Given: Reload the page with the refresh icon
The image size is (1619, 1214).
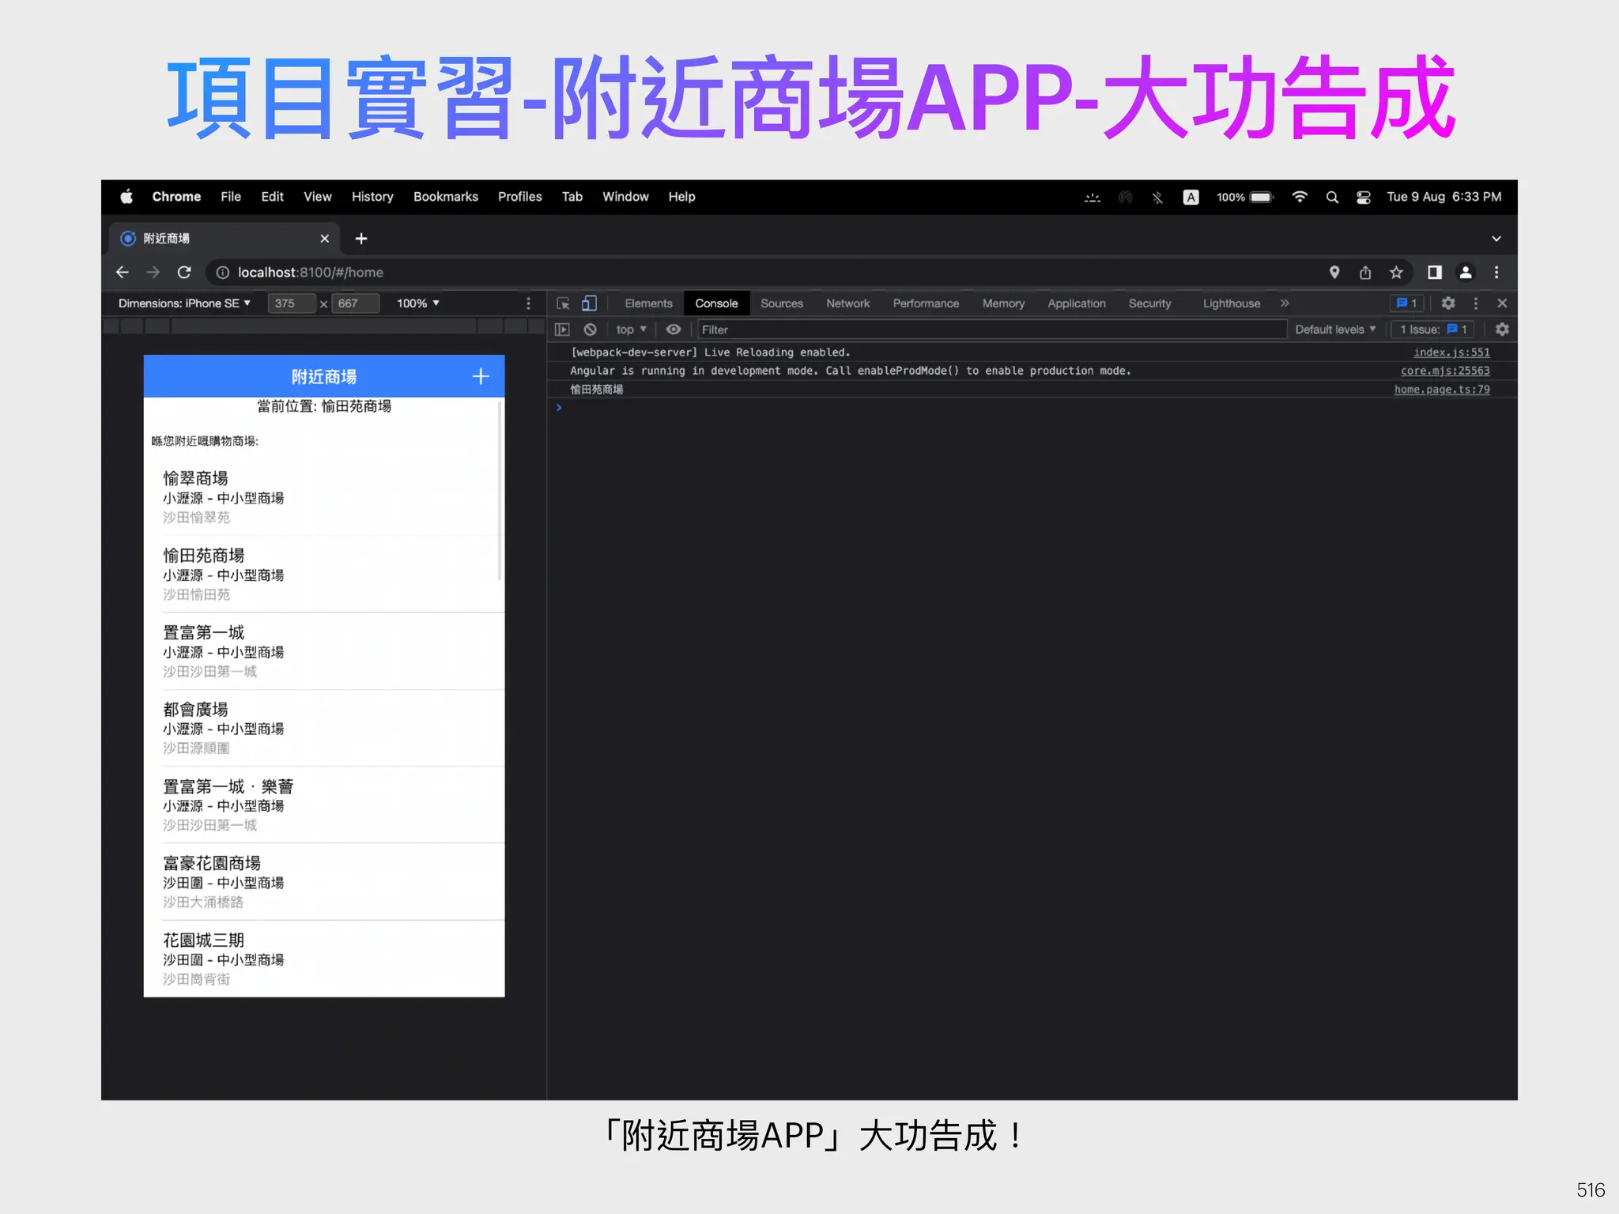Looking at the screenshot, I should pyautogui.click(x=184, y=272).
